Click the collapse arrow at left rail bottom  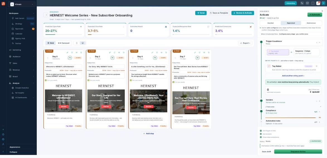(x=3, y=152)
